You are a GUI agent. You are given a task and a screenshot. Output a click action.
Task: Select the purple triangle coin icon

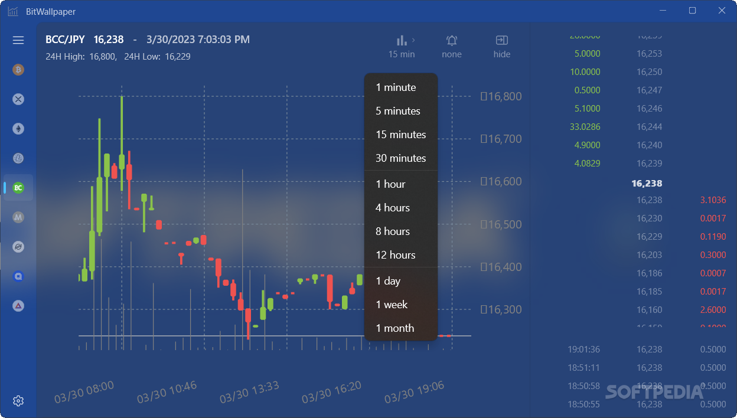pos(18,306)
